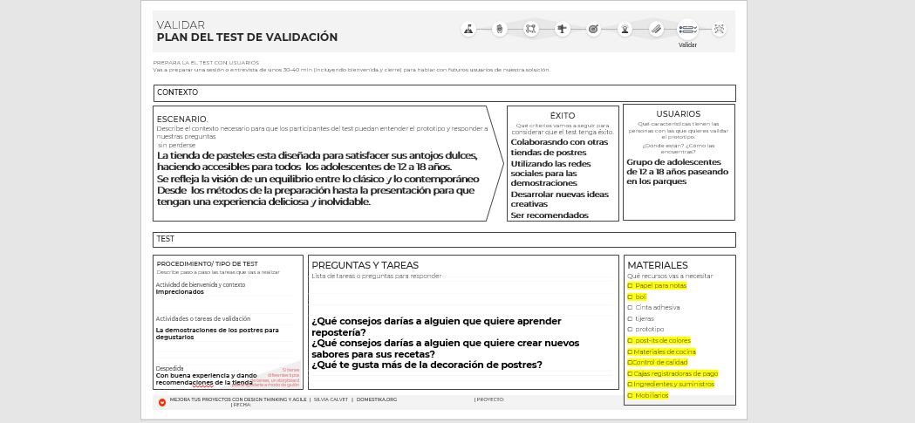
Task: Open the lightbulb idea step icon
Action: click(x=625, y=29)
